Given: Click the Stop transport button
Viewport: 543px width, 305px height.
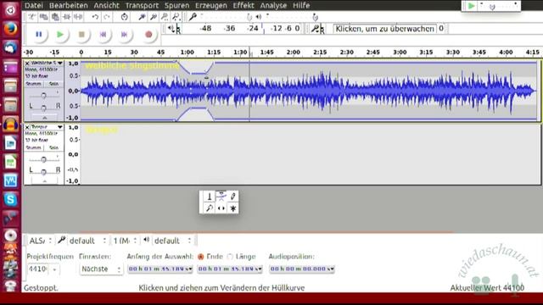Looking at the screenshot, I should [81, 35].
